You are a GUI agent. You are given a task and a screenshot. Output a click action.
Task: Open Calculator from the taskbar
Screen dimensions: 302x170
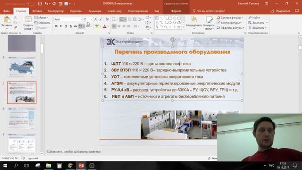59,166
